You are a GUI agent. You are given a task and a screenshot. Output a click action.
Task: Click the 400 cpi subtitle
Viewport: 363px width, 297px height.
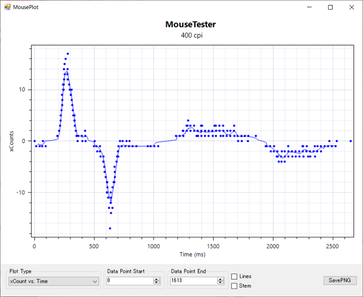coord(191,35)
